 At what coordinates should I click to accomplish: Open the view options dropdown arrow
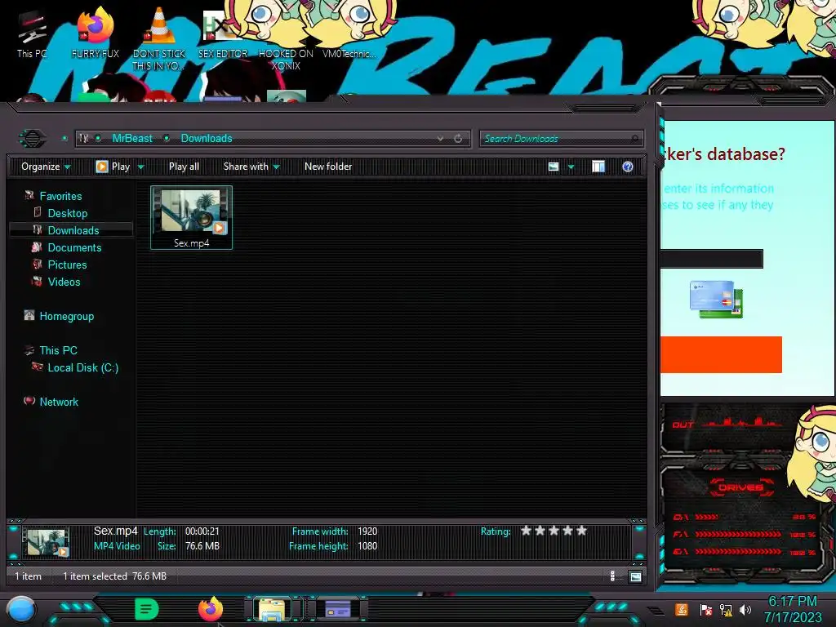coord(571,167)
